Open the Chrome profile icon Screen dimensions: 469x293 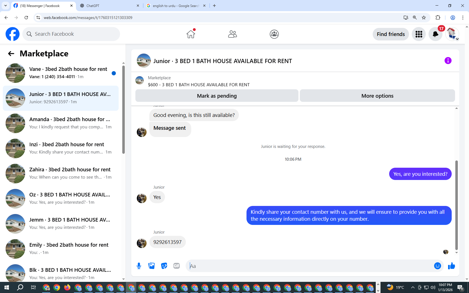point(453,18)
